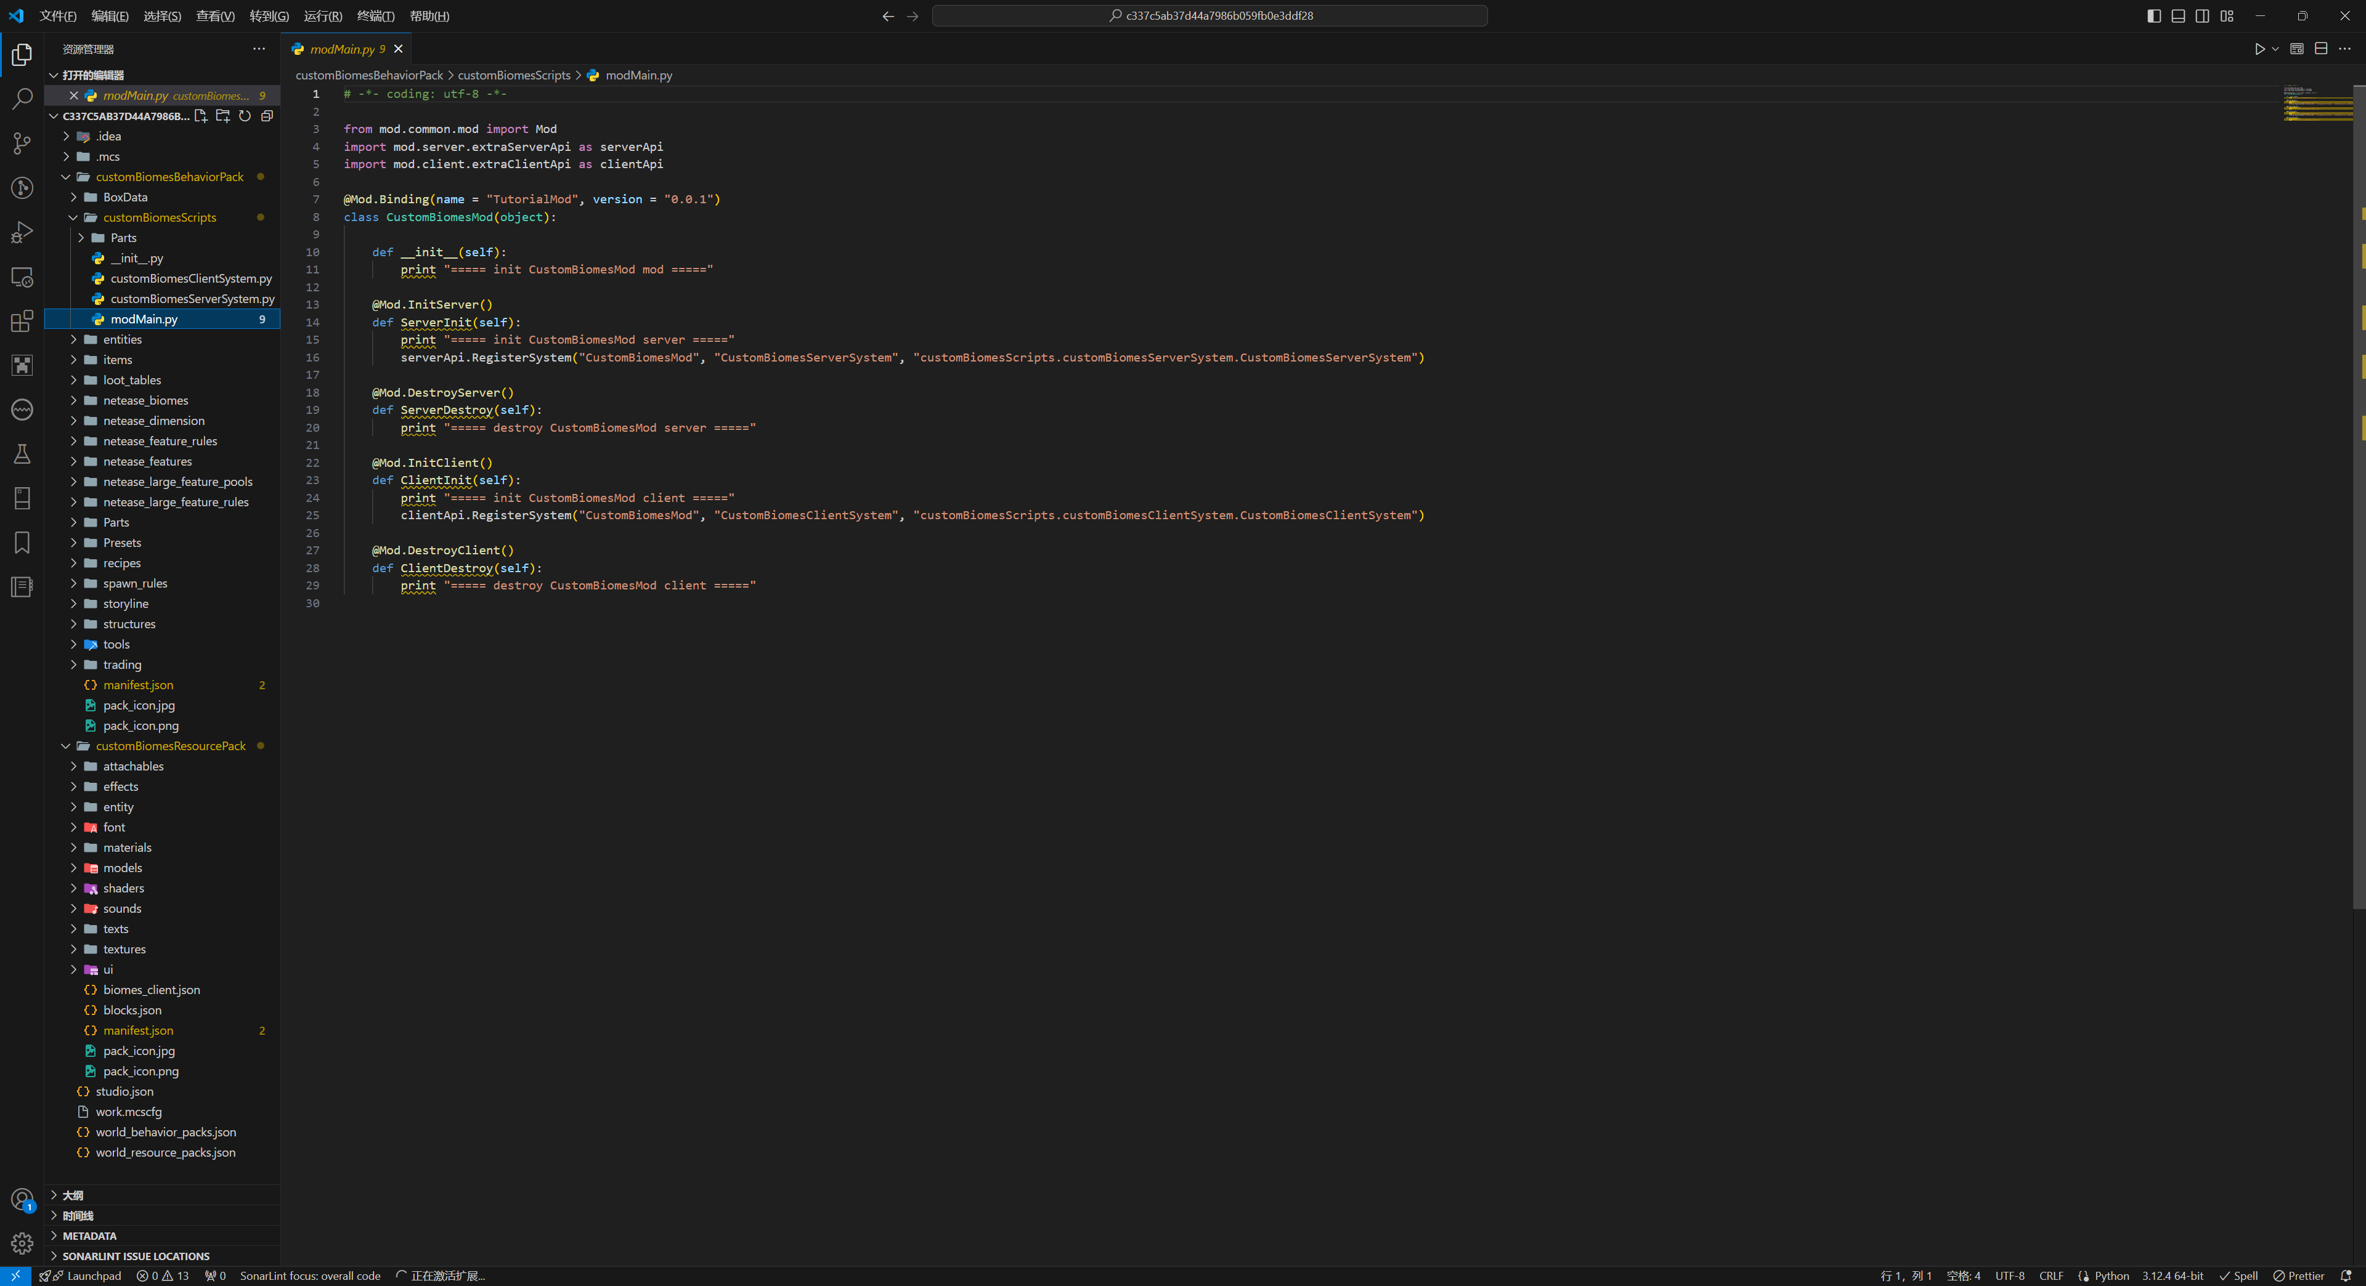The image size is (2366, 1286).
Task: Open the Search view in activity bar
Action: 22,98
